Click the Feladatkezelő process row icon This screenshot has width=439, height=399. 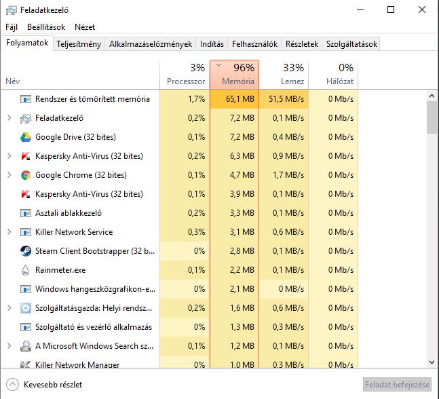[x=26, y=119]
